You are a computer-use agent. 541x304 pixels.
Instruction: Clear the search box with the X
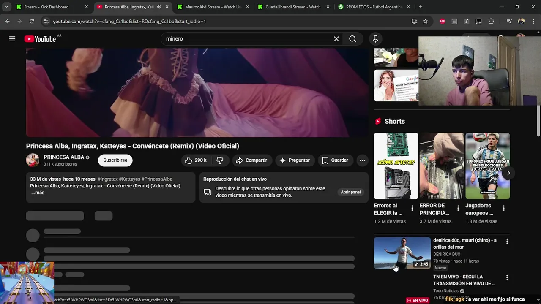point(336,39)
